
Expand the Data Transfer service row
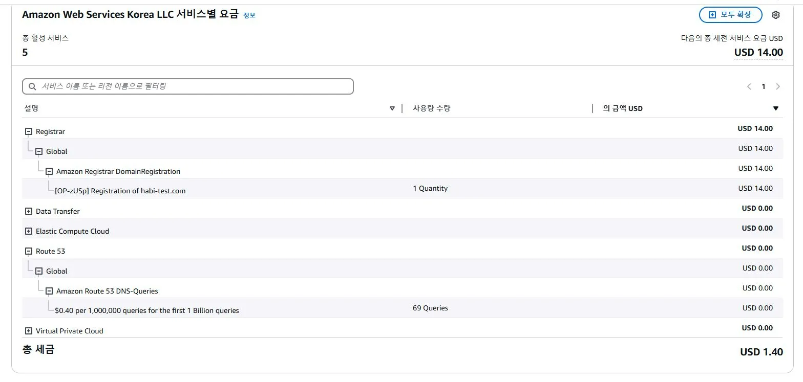[x=29, y=211]
